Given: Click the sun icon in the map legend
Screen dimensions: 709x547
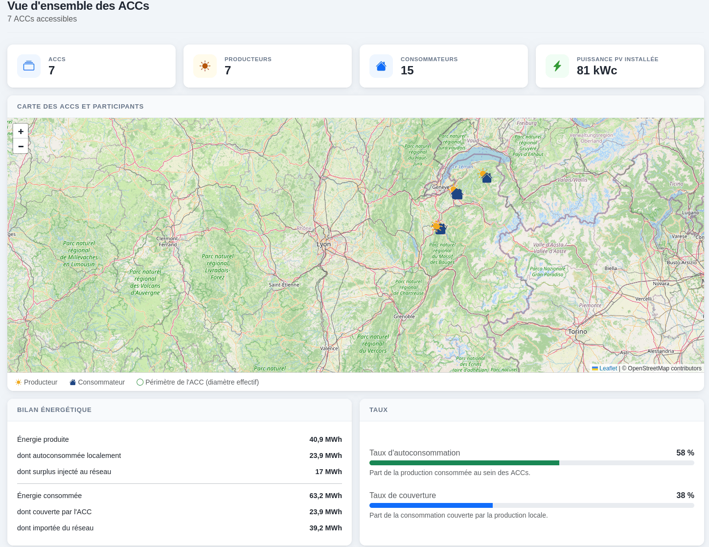Looking at the screenshot, I should coord(19,382).
